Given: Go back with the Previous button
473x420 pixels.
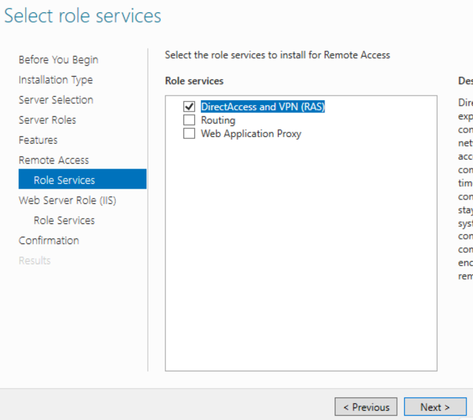Looking at the screenshot, I should (x=366, y=407).
